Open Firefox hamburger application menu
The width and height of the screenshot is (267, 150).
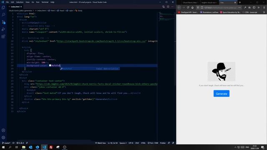(x=264, y=7)
